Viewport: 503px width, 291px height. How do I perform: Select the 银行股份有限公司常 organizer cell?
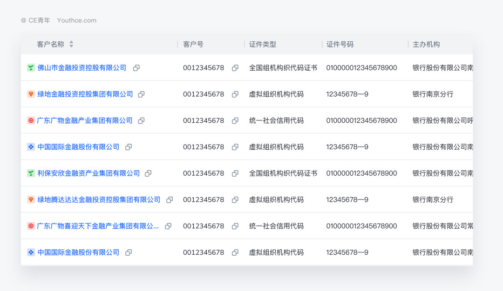click(443, 226)
